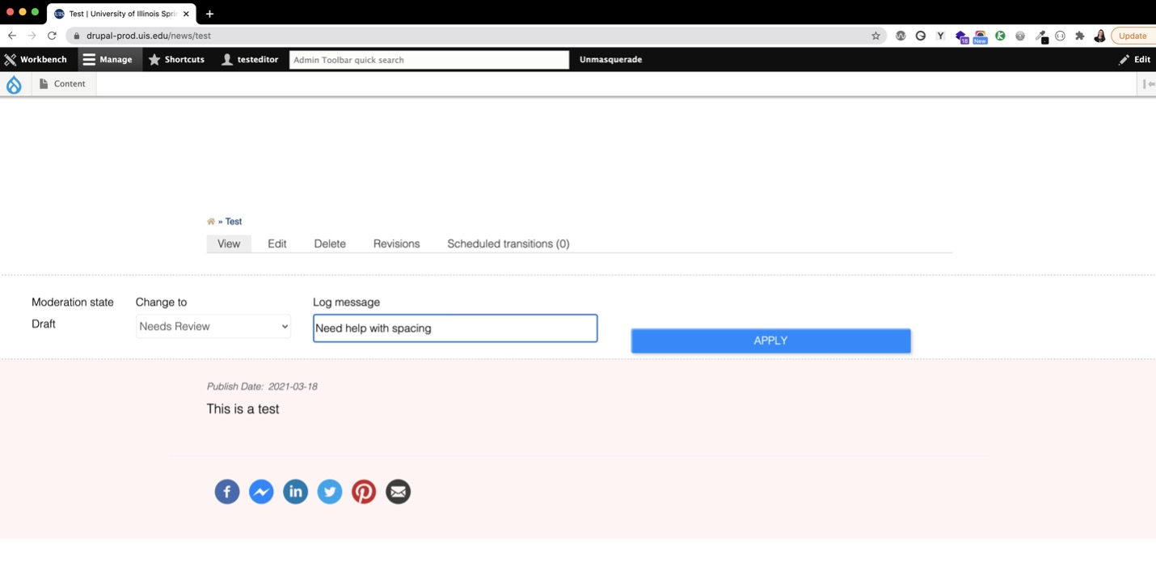Click the Chrome Update button
The image size is (1156, 563).
click(1133, 36)
